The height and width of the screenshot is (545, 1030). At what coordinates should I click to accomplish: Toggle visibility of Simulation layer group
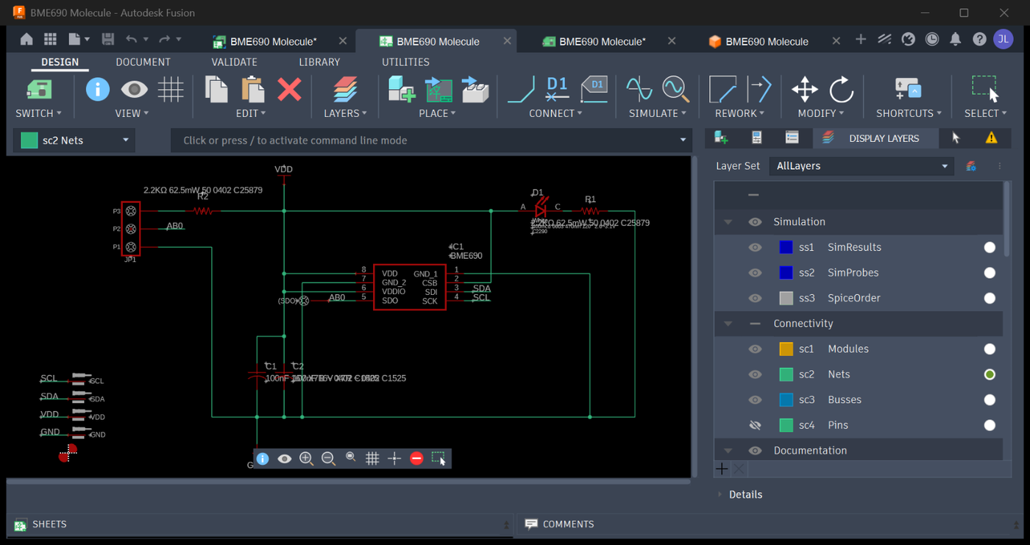pyautogui.click(x=755, y=222)
